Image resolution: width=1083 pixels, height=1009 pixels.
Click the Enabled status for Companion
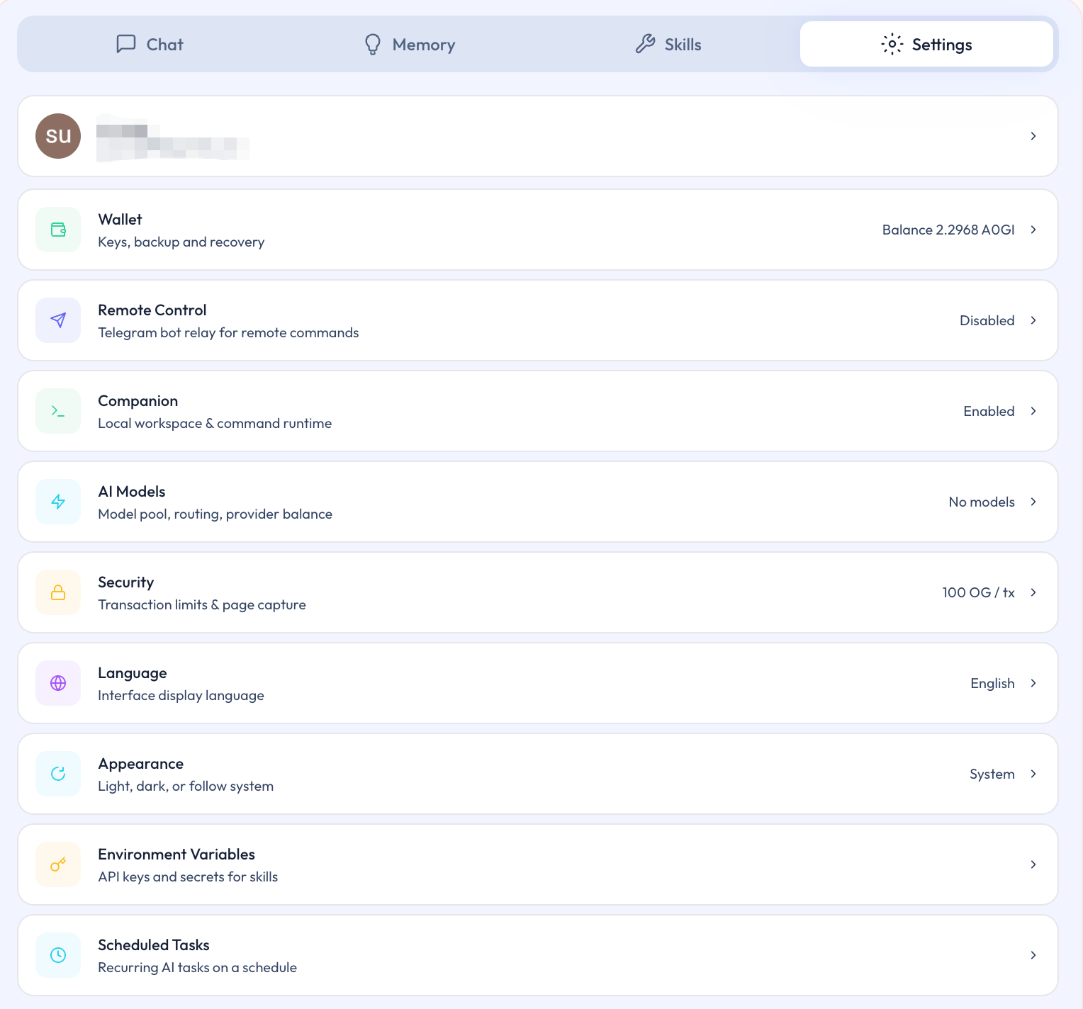coord(989,411)
